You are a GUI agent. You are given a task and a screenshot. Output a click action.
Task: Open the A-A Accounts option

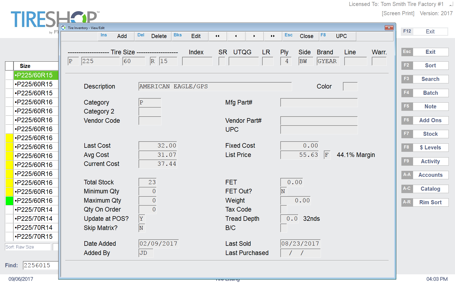[425, 175]
